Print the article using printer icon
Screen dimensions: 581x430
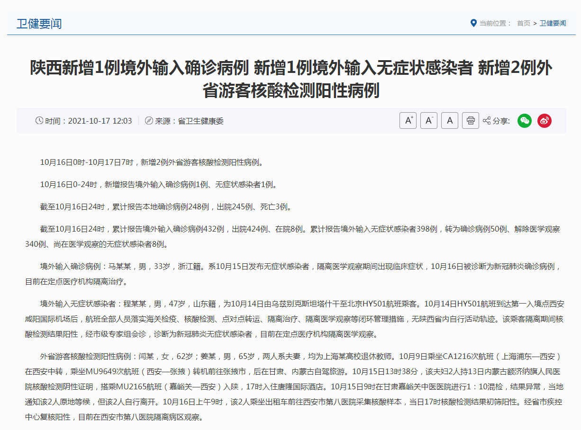pyautogui.click(x=470, y=121)
